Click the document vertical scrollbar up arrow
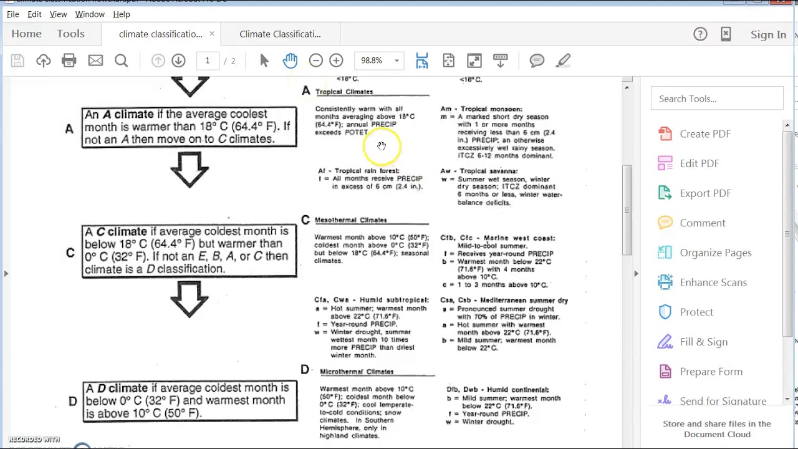This screenshot has width=798, height=449. (627, 87)
